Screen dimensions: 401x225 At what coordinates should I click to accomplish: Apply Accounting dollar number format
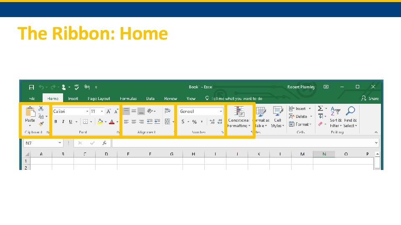183,122
